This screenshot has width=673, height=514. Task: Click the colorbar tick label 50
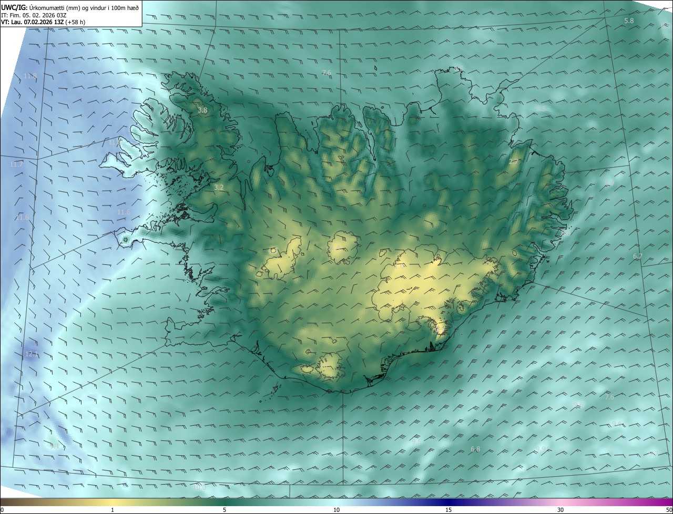669,510
